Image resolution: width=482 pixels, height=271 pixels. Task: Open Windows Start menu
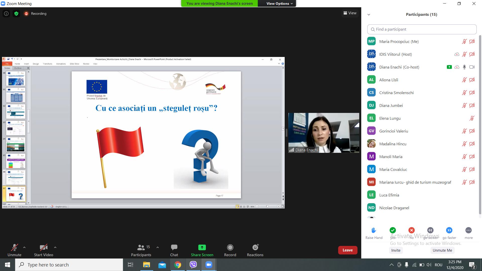point(7,265)
